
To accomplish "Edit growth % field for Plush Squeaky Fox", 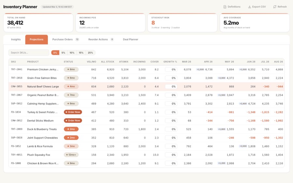I will tap(171, 155).
